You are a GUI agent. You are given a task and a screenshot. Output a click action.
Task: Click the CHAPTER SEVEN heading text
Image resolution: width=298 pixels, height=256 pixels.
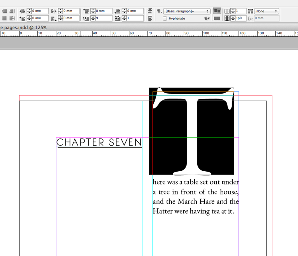pos(99,142)
